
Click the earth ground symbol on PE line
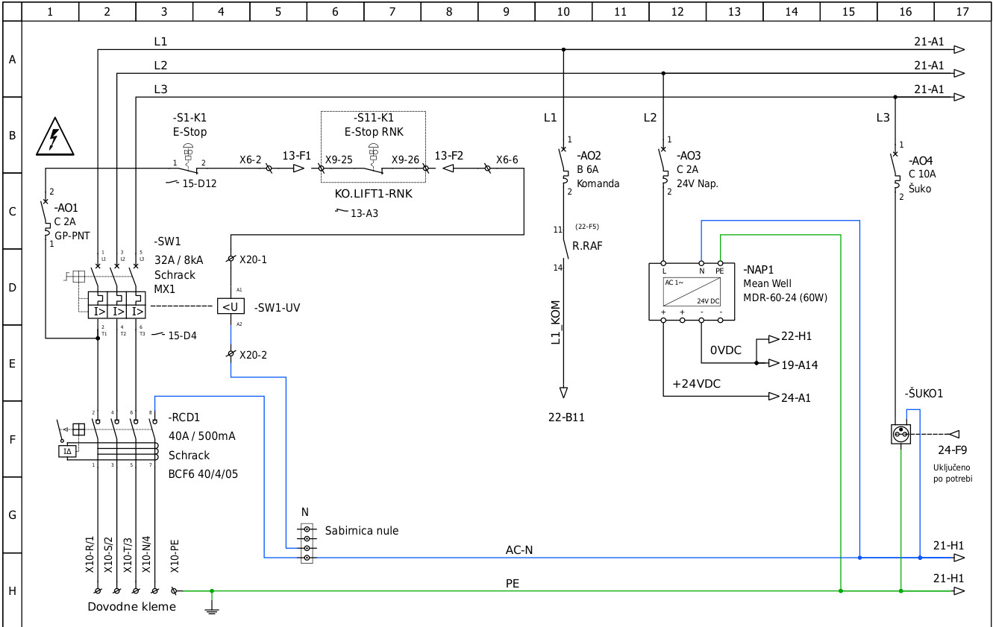[212, 610]
